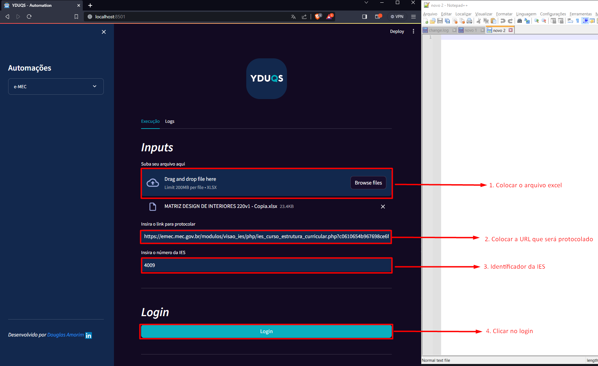Open Brave Shields lion icon
The image size is (598, 366).
pos(318,16)
